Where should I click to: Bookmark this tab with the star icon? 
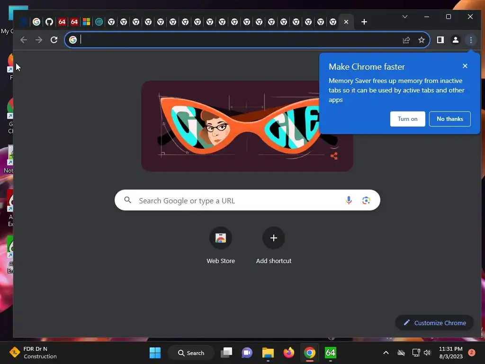421,40
